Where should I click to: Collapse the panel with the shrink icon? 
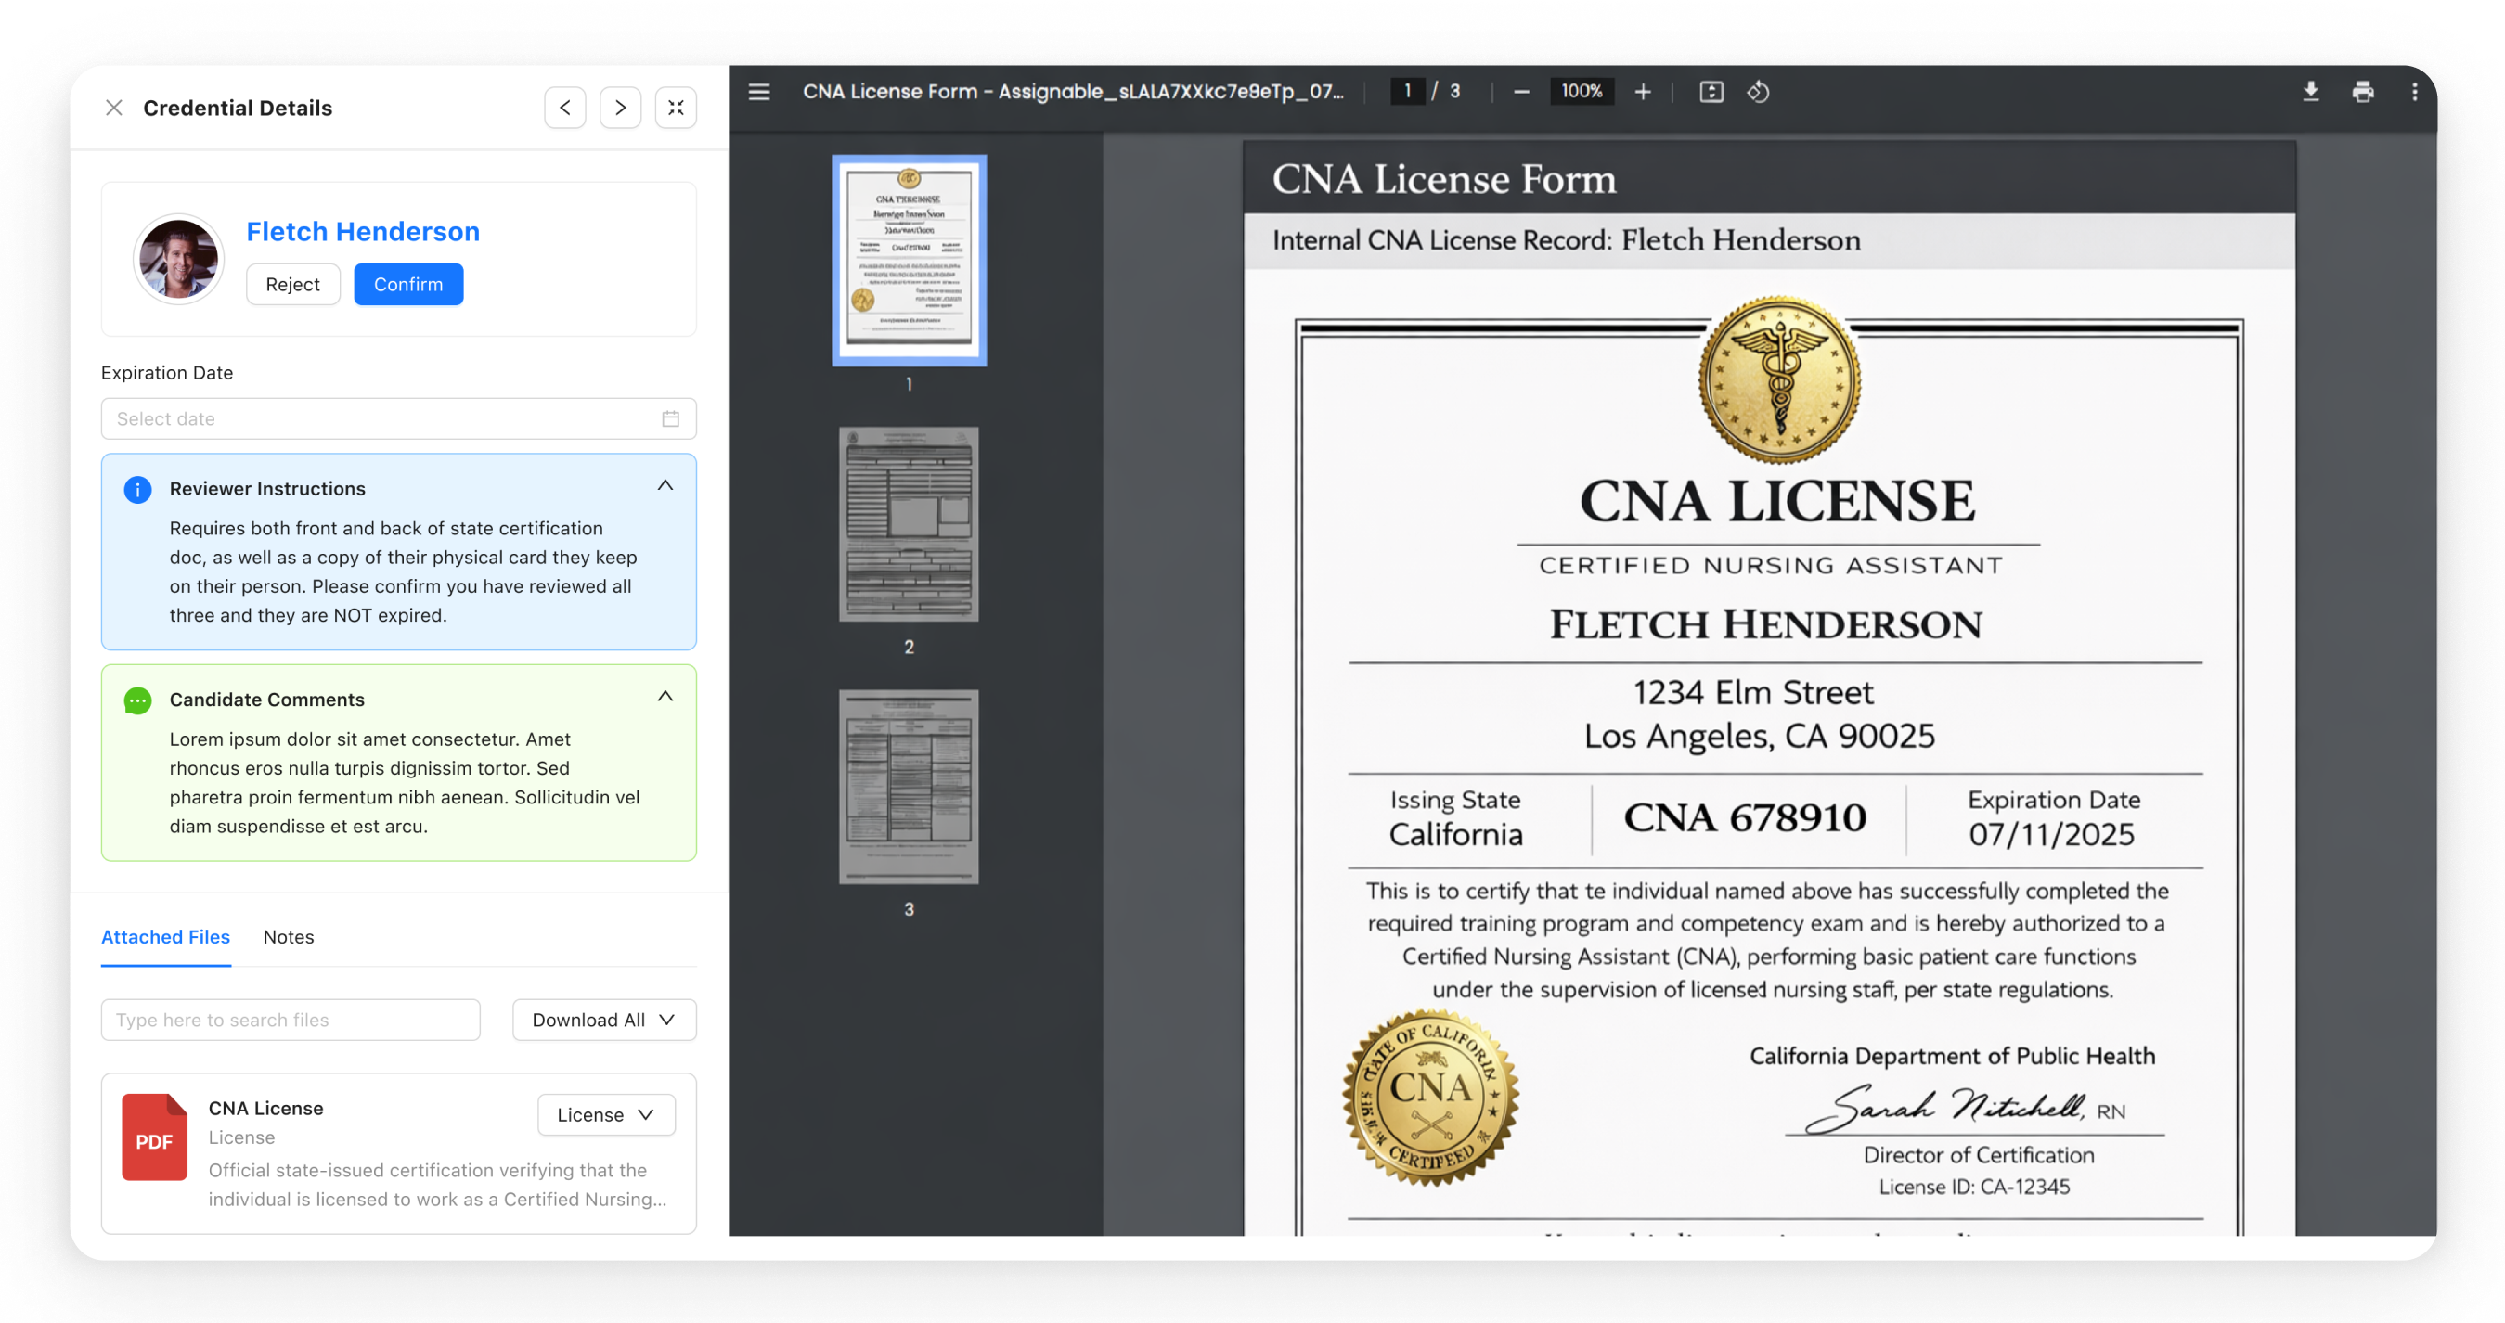tap(676, 108)
